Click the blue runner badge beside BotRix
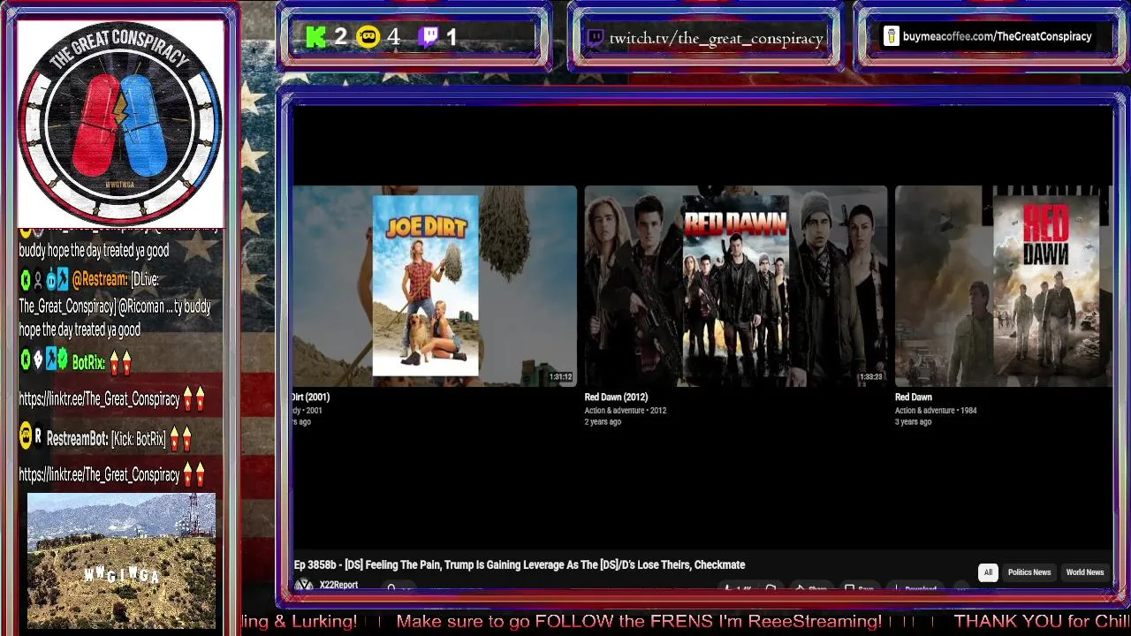Viewport: 1131px width, 636px height. click(51, 359)
